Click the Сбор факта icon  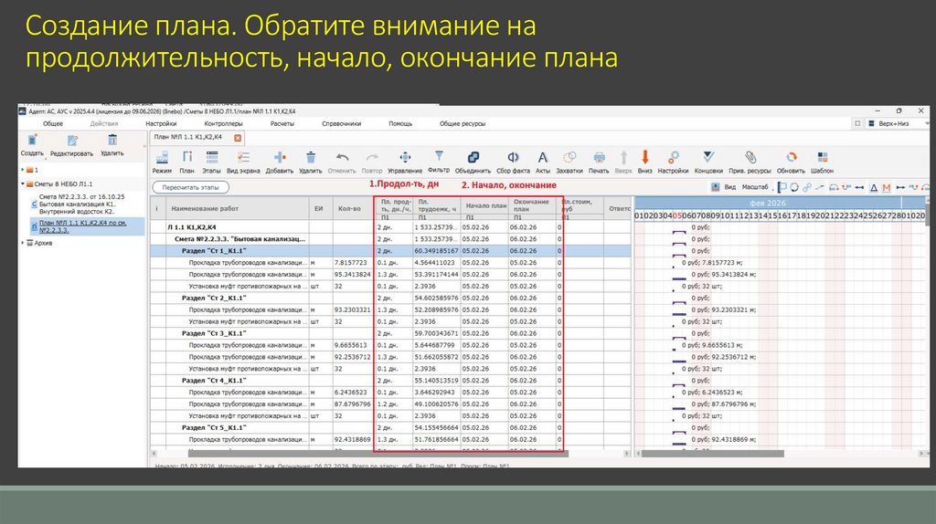click(513, 157)
